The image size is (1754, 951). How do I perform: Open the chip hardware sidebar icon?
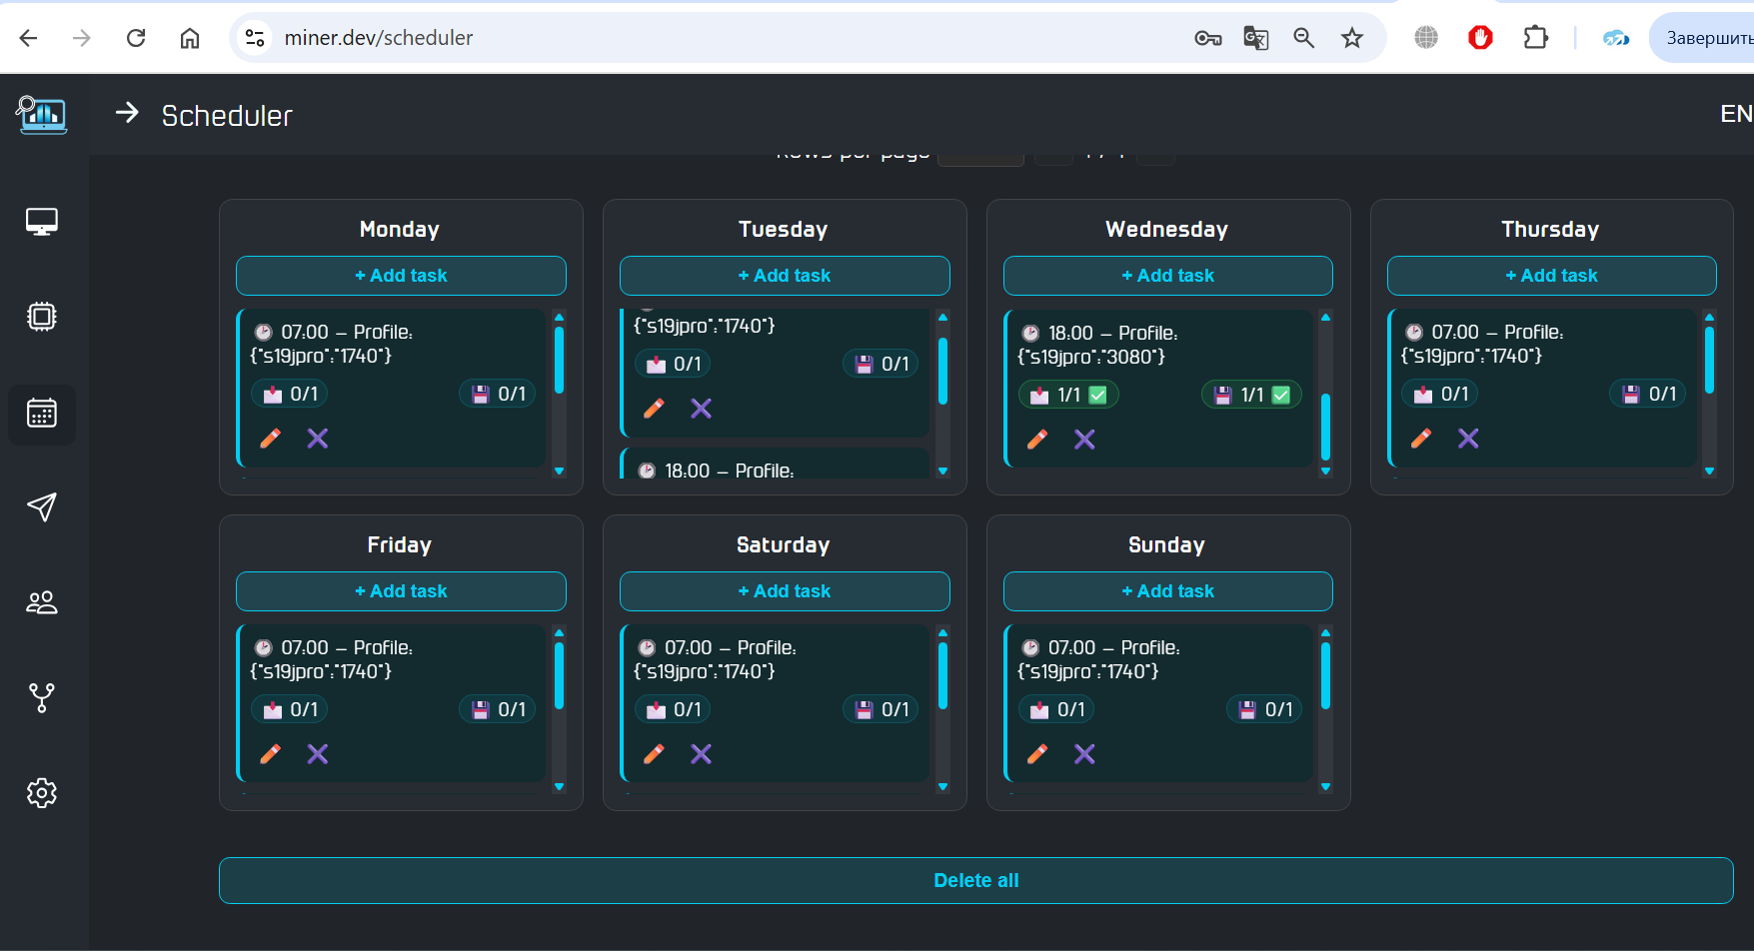[42, 317]
